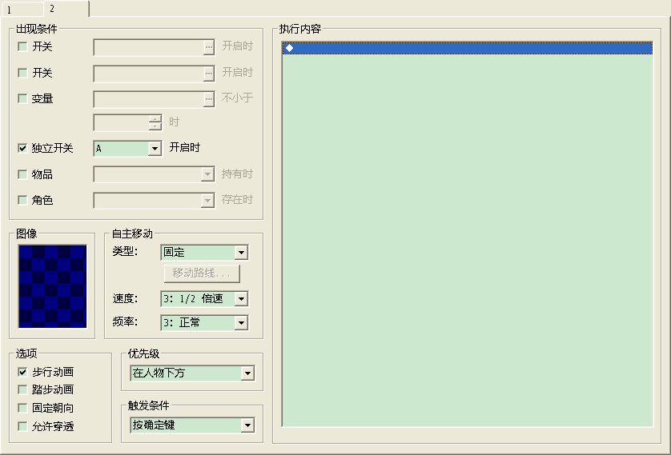Open the disabled 角色 actor dropdown
671x455 pixels.
[x=154, y=201]
